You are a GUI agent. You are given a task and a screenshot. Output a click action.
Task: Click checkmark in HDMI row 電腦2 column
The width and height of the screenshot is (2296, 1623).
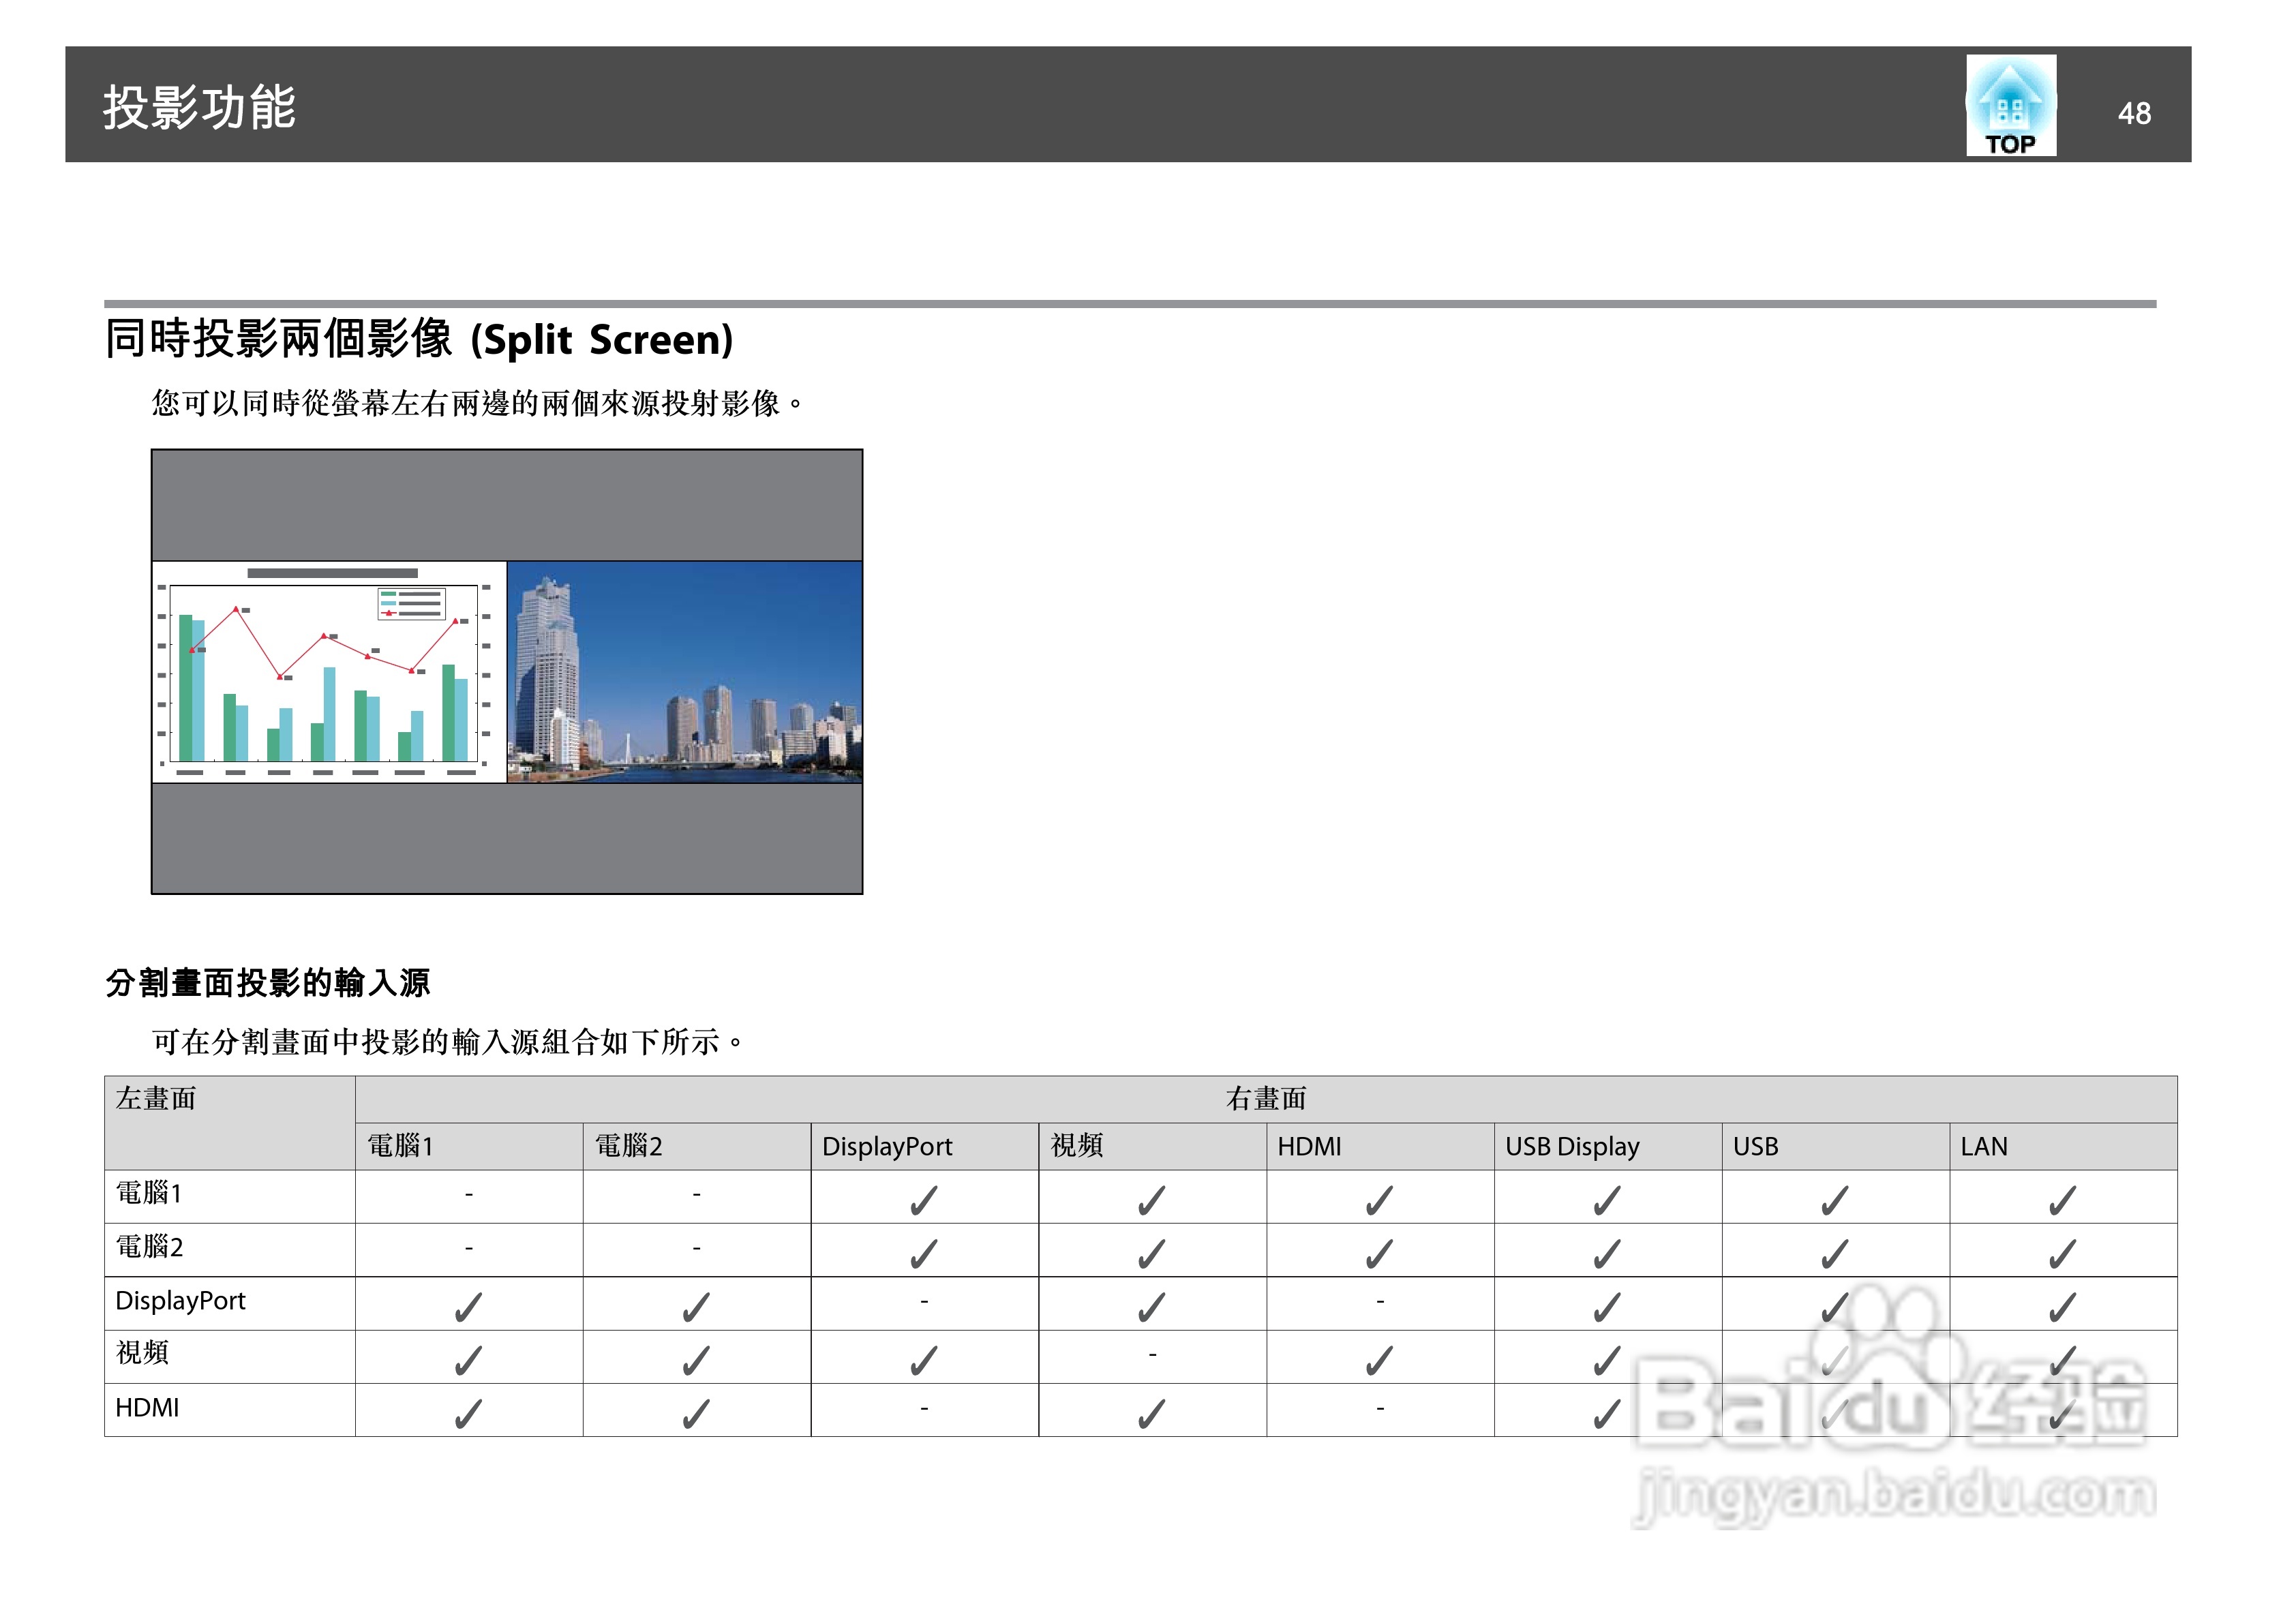pyautogui.click(x=695, y=1413)
